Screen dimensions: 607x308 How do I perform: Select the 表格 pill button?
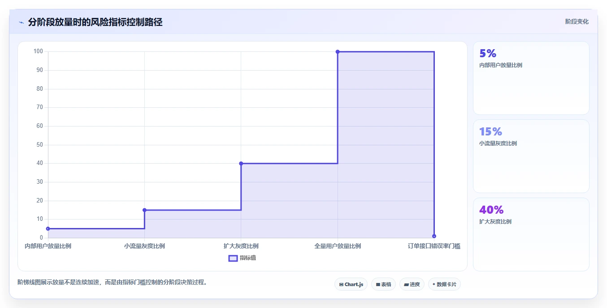383,284
